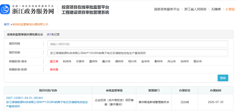The height and width of the screenshot is (111, 237).
Task: Select 舟山市 region filter
Action: [172, 61]
